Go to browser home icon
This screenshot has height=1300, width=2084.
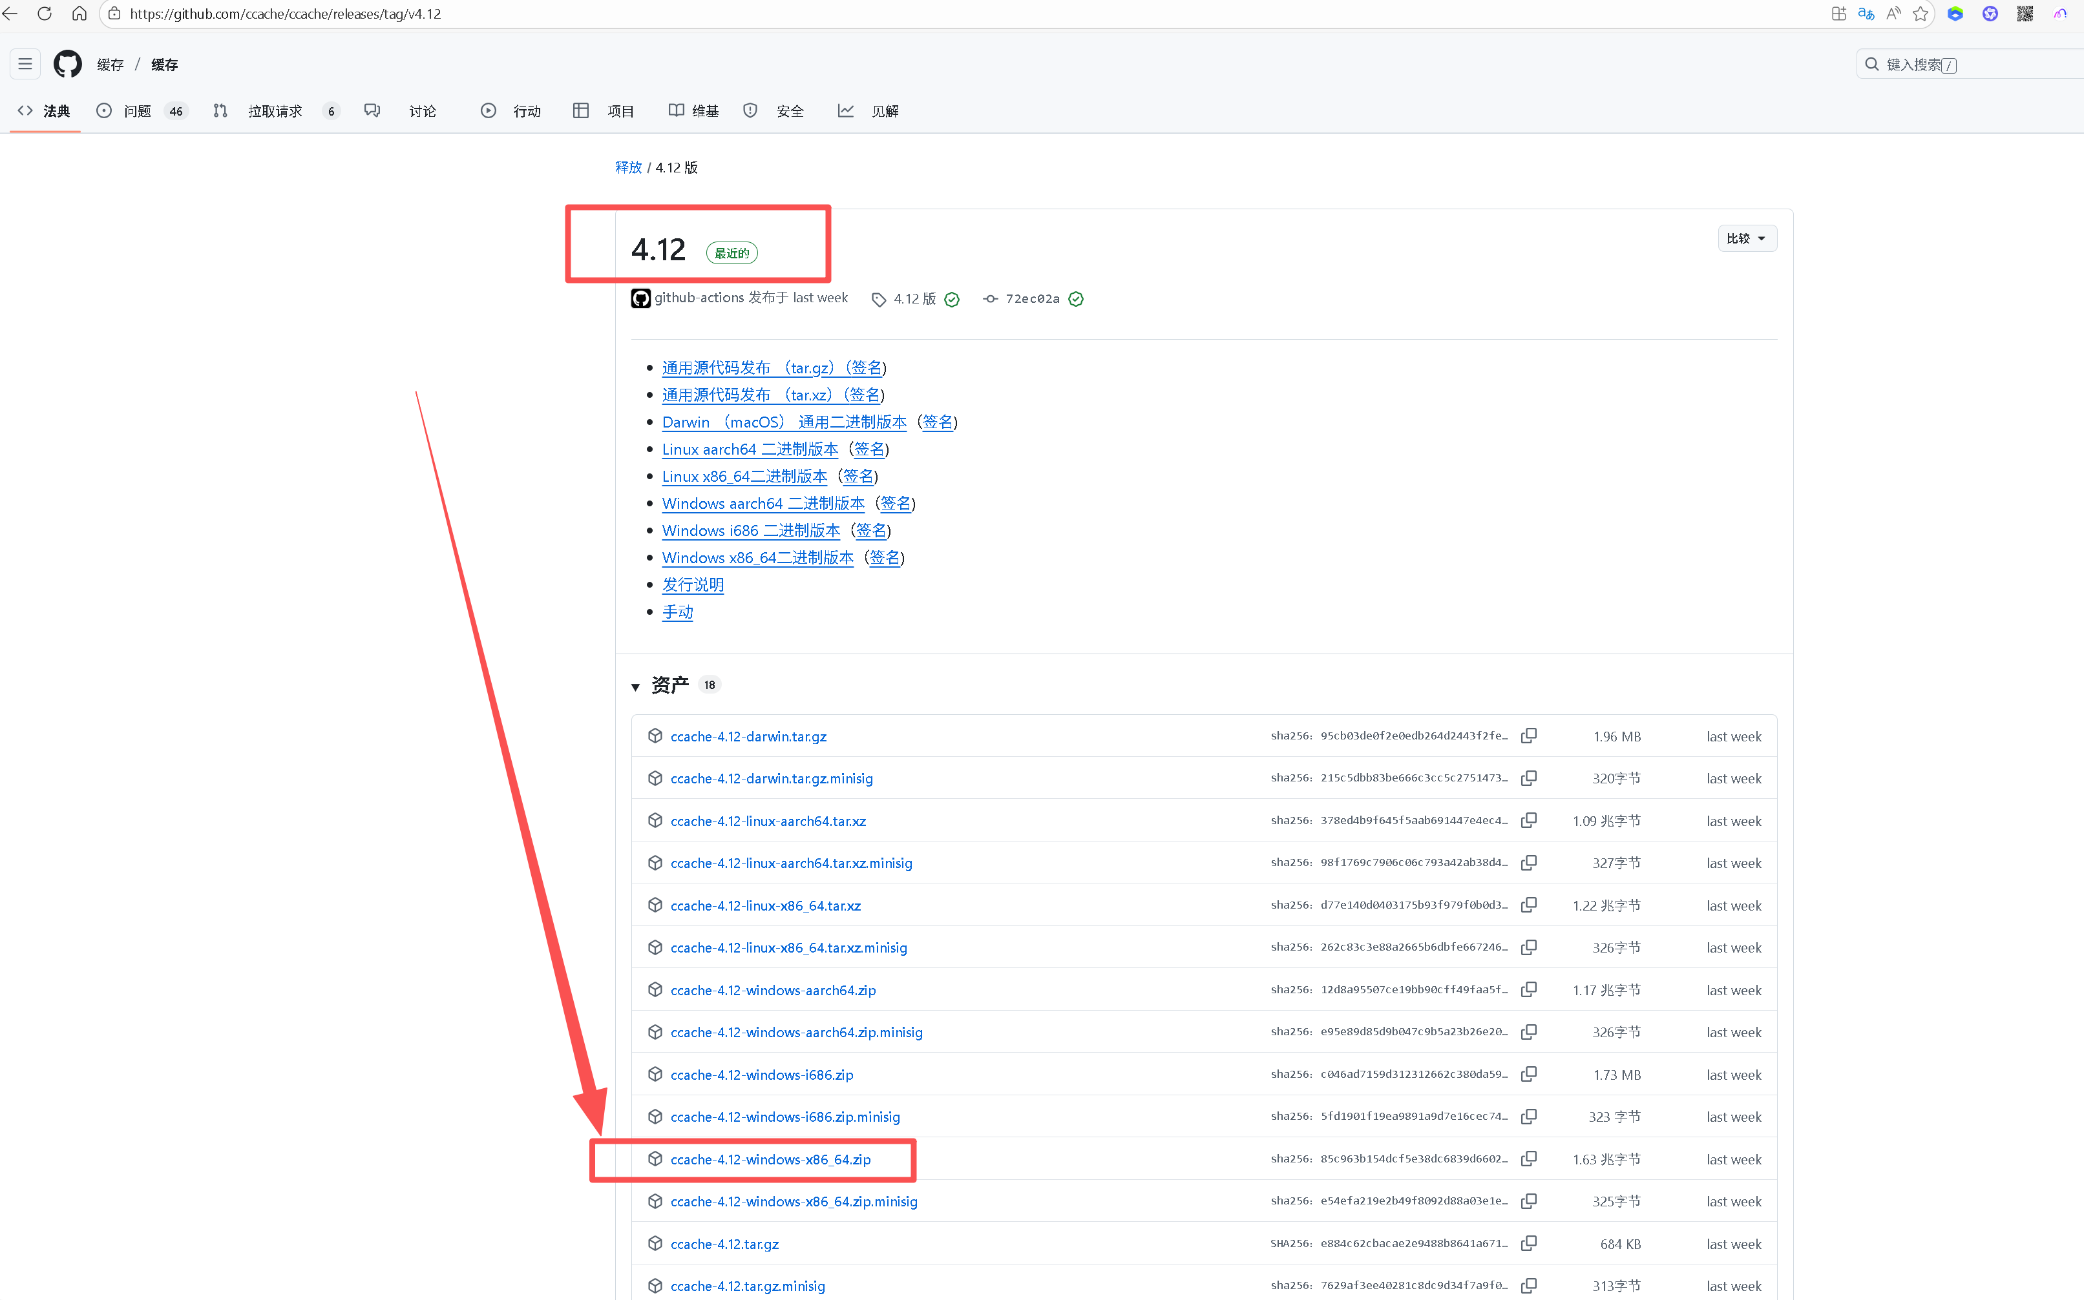click(x=79, y=14)
